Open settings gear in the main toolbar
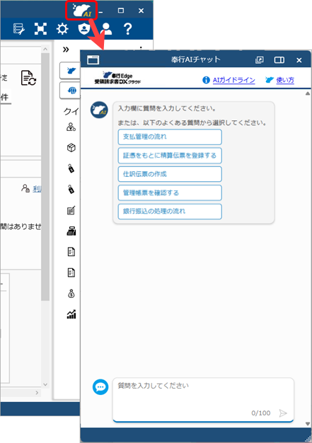Screen dimensions: 312x443 [x=62, y=29]
